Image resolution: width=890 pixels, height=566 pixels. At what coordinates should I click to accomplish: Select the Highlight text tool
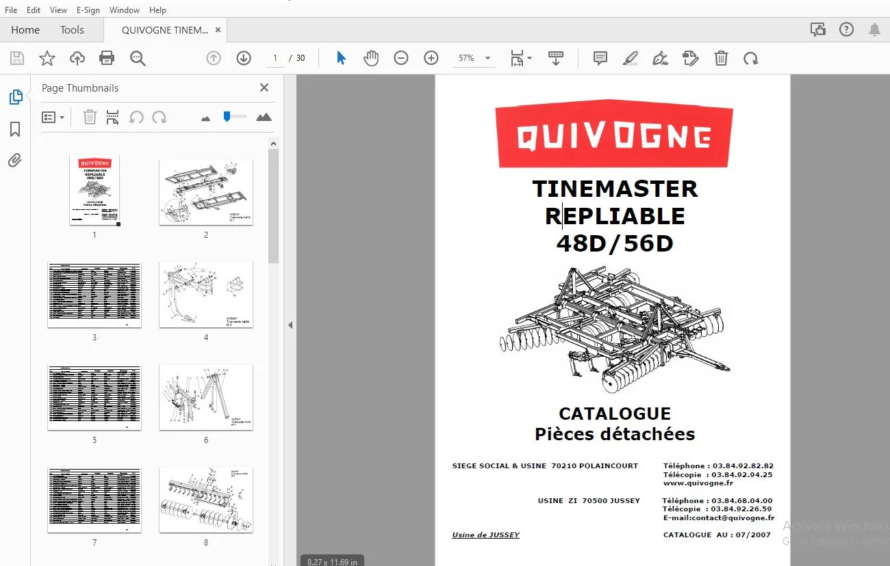tap(631, 59)
